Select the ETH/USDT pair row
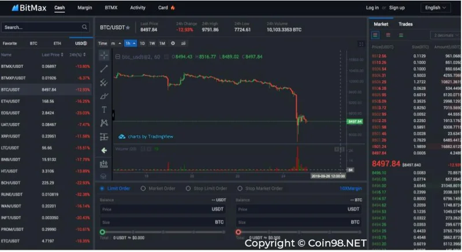Viewport: 462px width, 252px height. point(46,101)
